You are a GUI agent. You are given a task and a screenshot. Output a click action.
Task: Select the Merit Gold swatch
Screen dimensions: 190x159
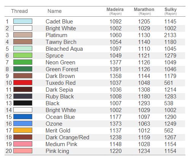point(23,130)
